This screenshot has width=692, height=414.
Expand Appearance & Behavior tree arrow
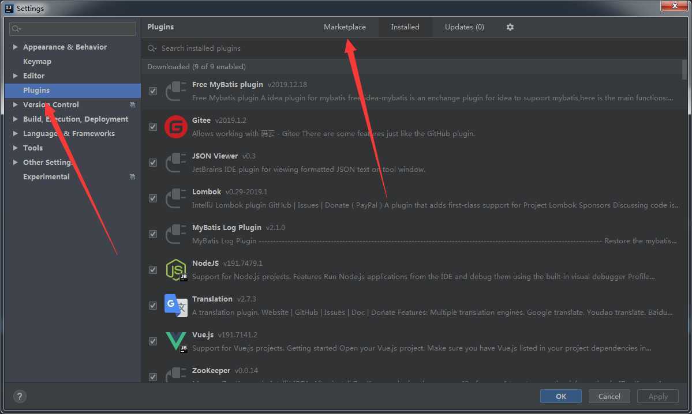click(x=15, y=47)
